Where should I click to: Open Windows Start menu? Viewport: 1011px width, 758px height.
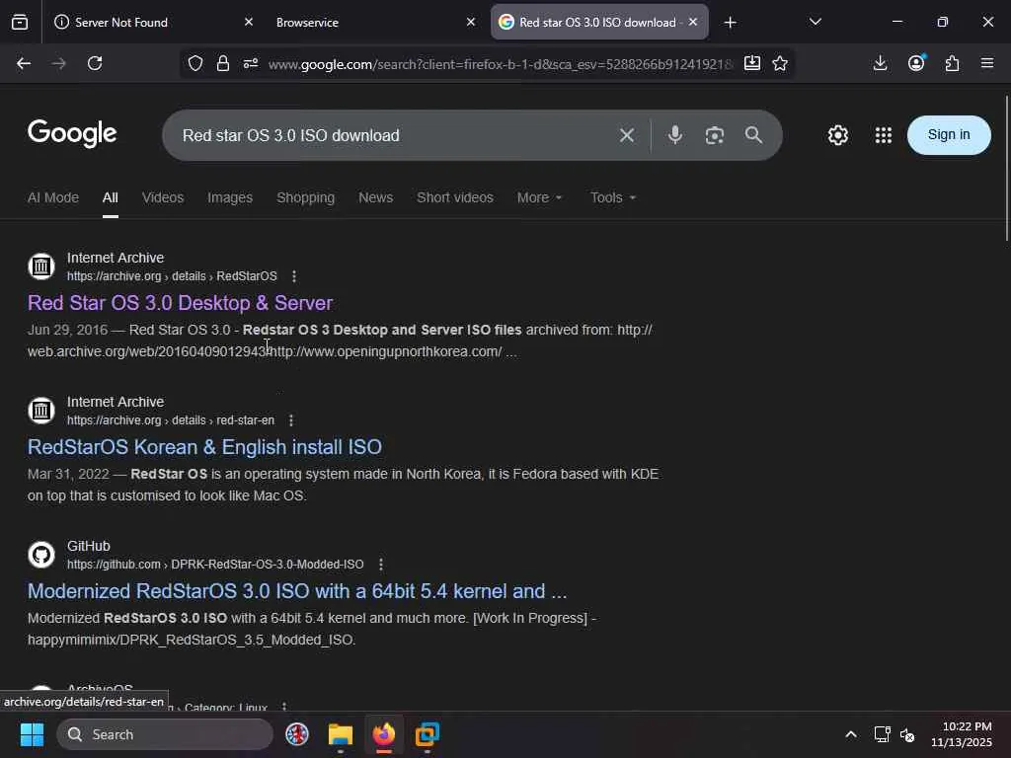32,734
